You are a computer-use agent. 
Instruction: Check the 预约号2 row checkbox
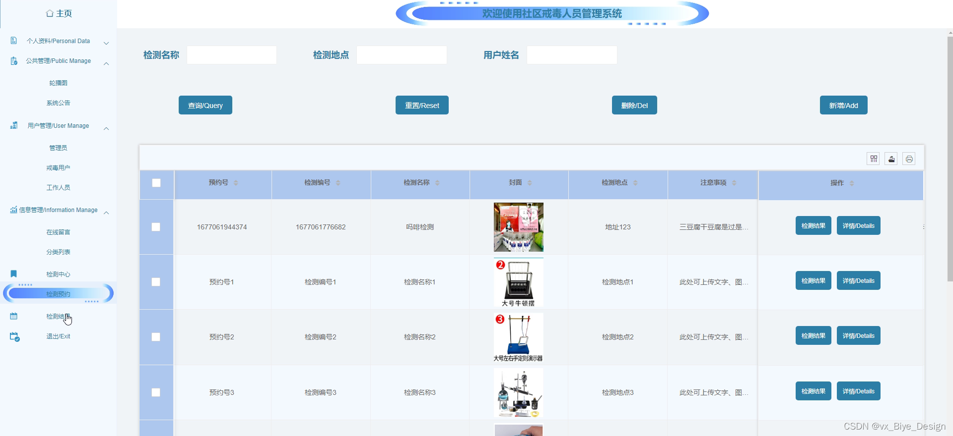pyautogui.click(x=156, y=337)
